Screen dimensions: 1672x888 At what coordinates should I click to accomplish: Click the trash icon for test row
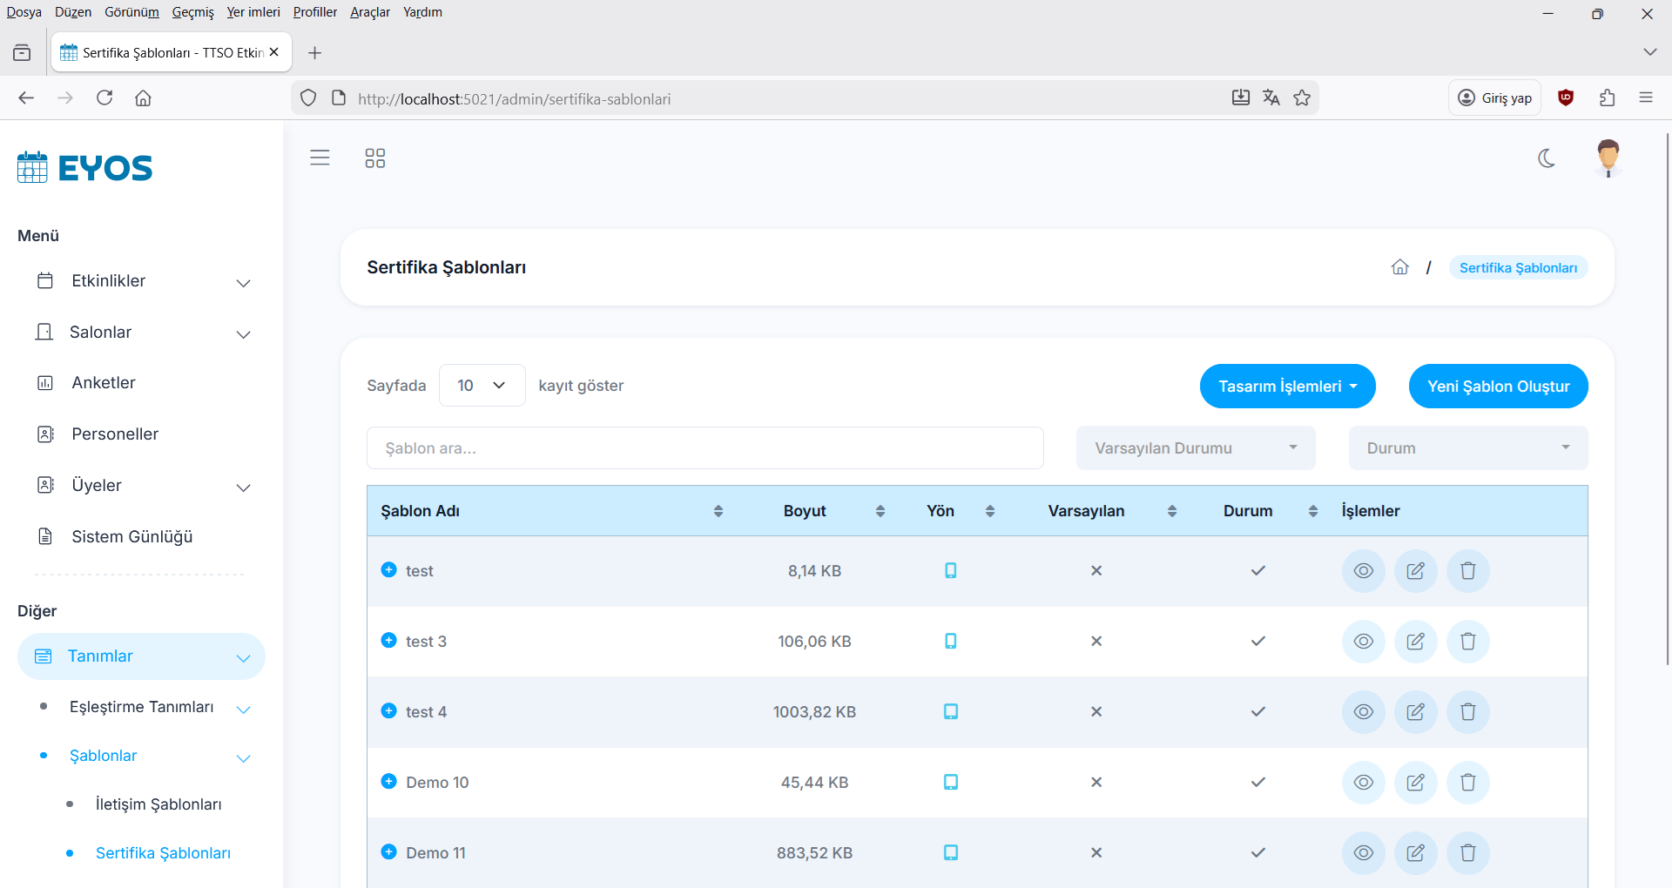[1467, 571]
